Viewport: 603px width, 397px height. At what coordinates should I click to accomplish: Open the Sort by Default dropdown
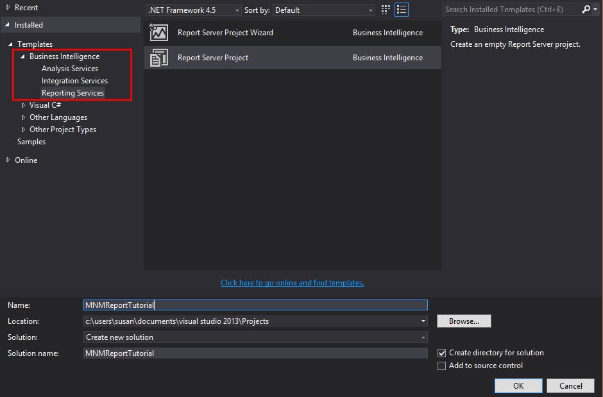pyautogui.click(x=369, y=10)
